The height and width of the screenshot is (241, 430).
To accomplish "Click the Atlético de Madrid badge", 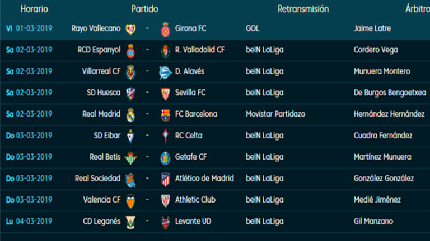I will click(165, 179).
